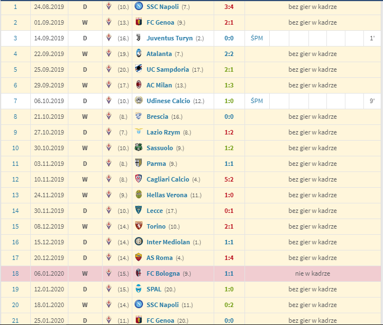The width and height of the screenshot is (383, 325).
Task: Open the 5:2 match result link
Action: coord(229,179)
